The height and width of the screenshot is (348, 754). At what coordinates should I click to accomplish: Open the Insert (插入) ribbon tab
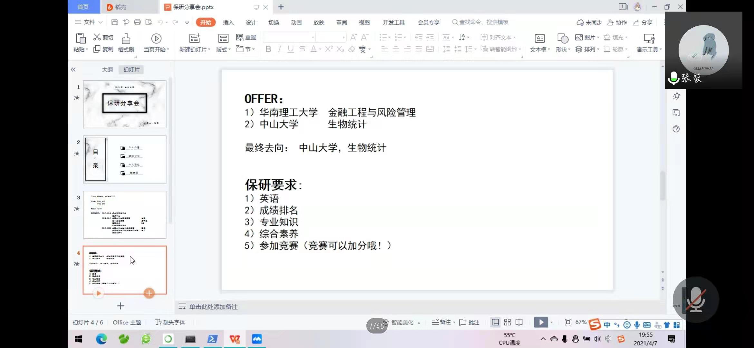[228, 22]
